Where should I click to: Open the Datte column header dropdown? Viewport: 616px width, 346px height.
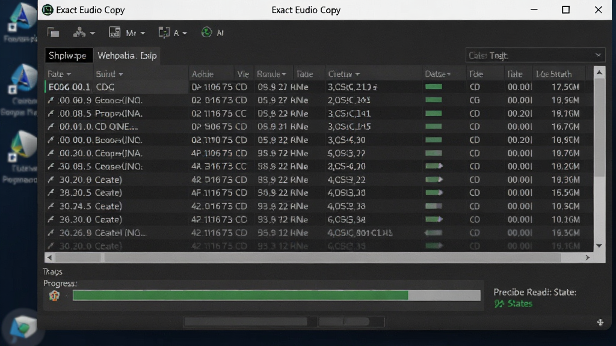449,74
